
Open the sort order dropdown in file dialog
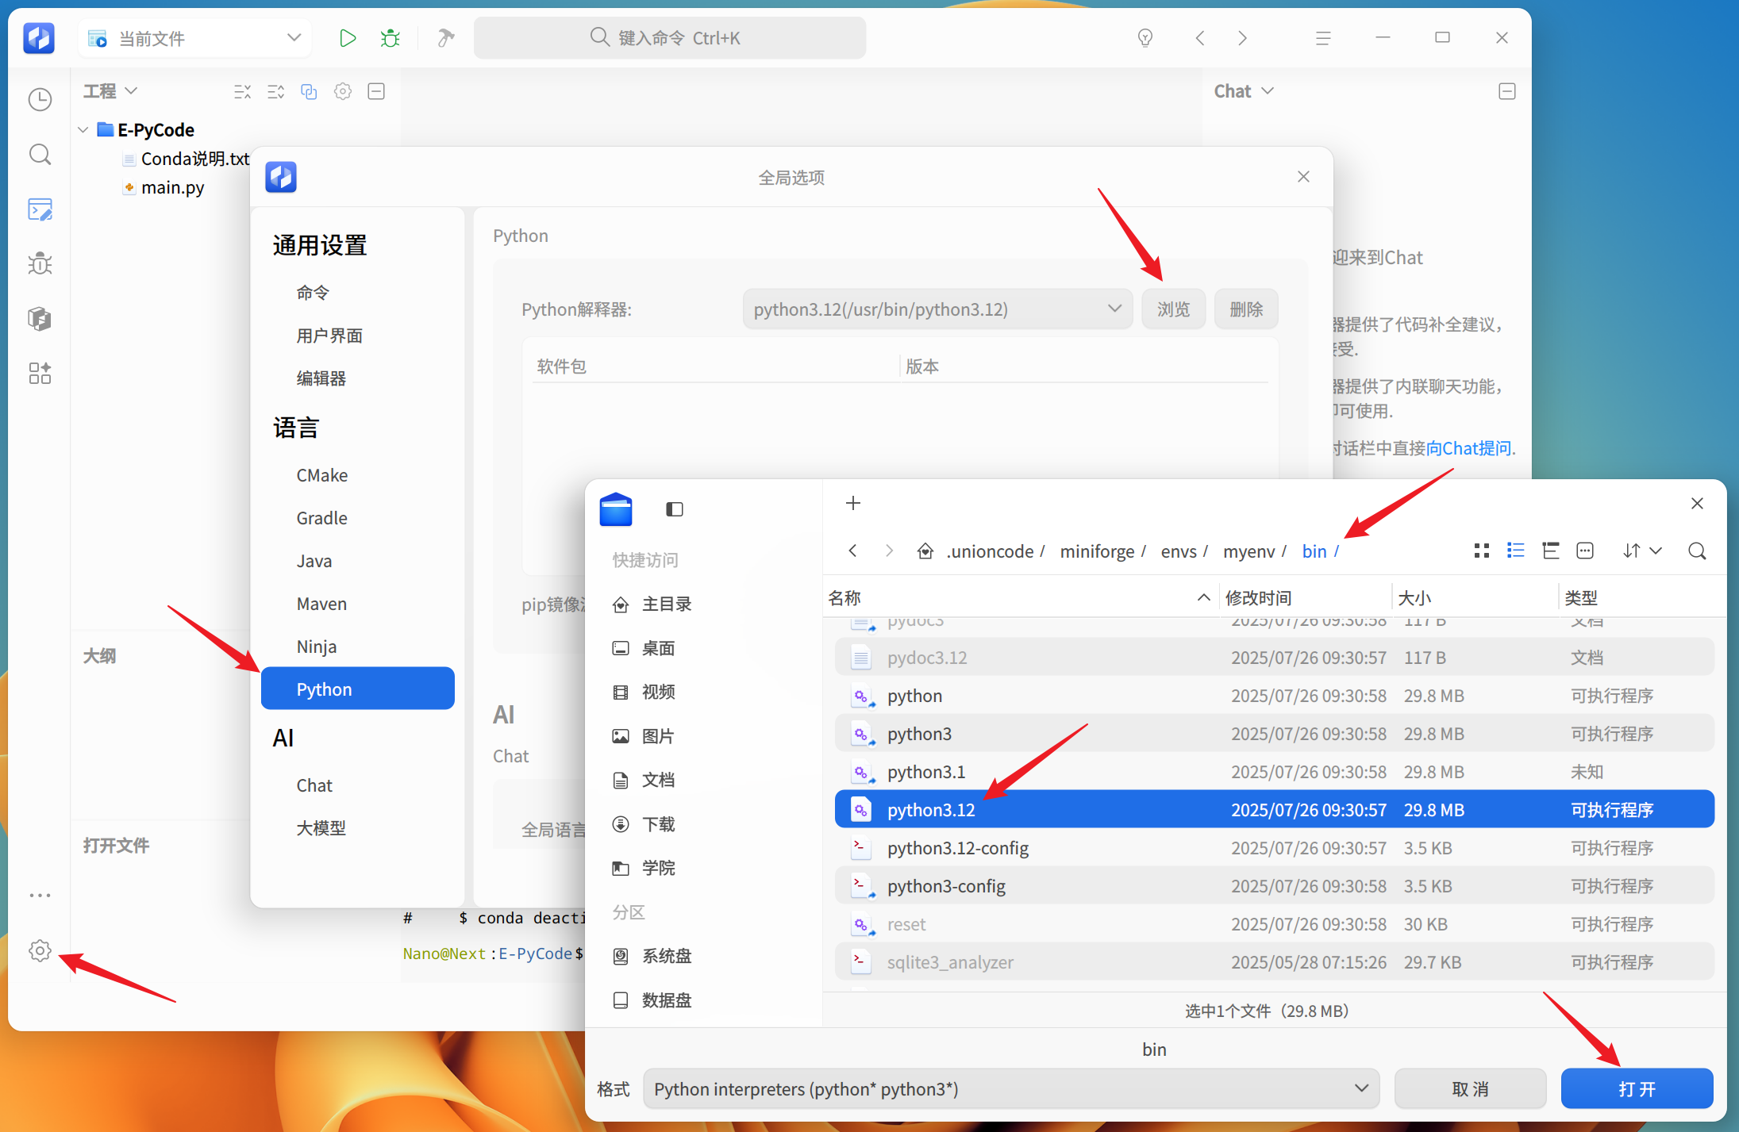pos(1642,551)
